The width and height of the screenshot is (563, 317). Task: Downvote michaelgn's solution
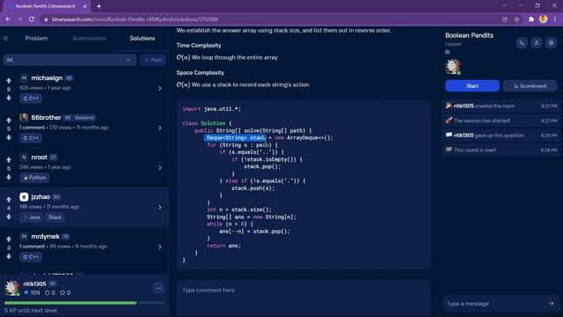9,98
